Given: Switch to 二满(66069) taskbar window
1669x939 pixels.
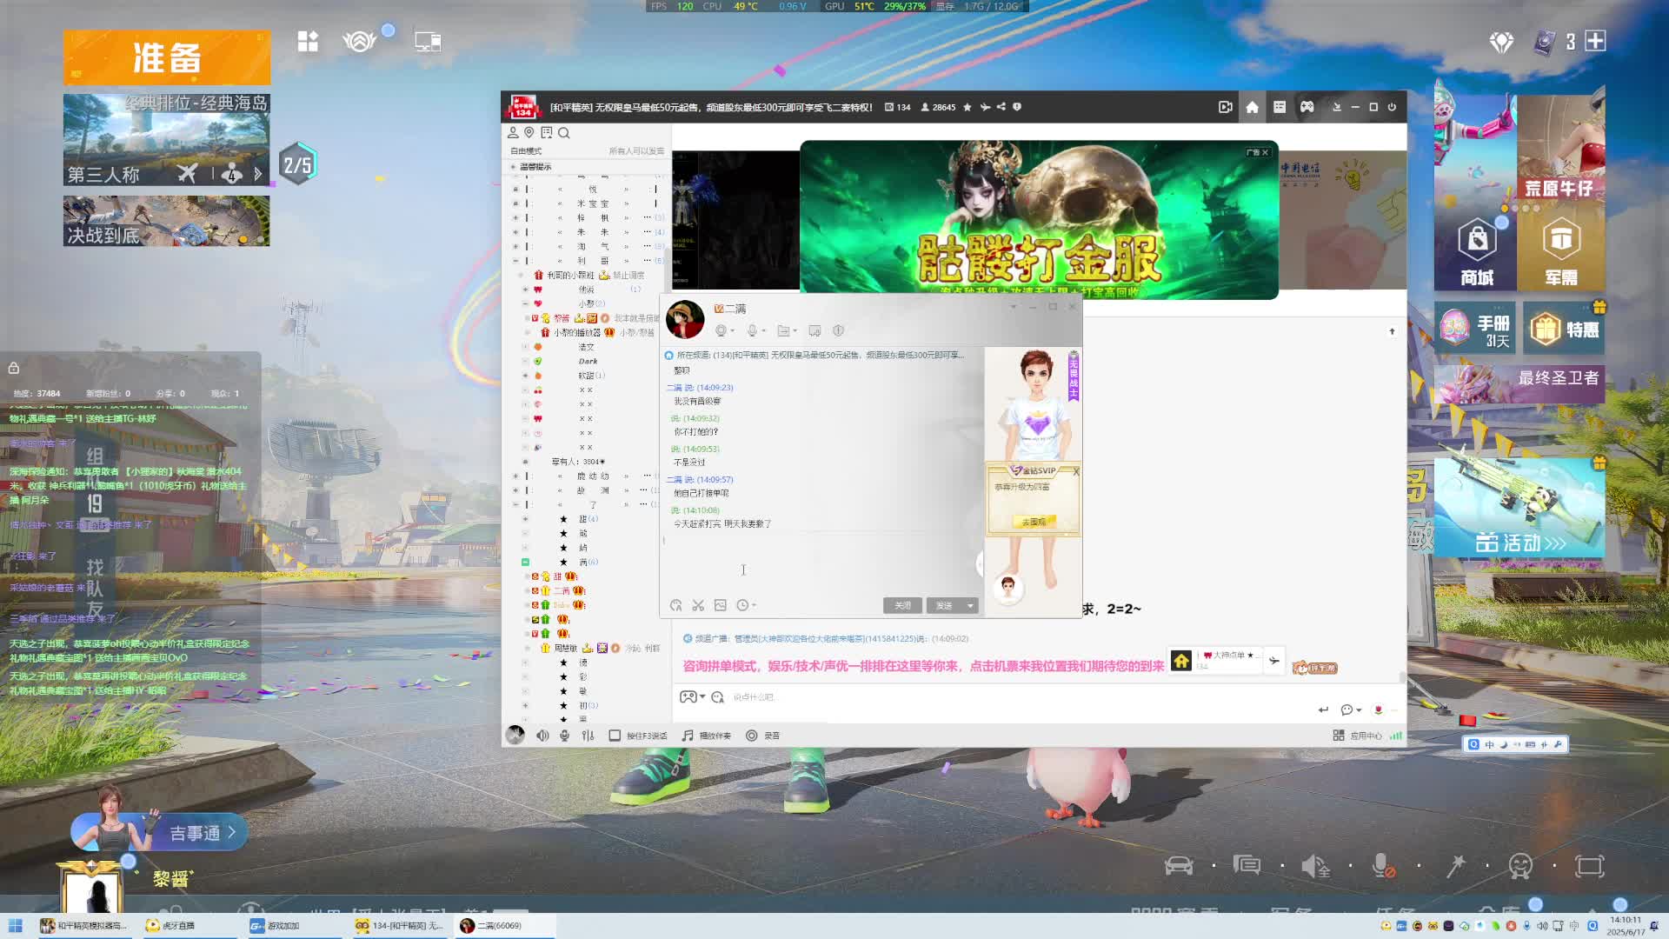Looking at the screenshot, I should [x=504, y=926].
